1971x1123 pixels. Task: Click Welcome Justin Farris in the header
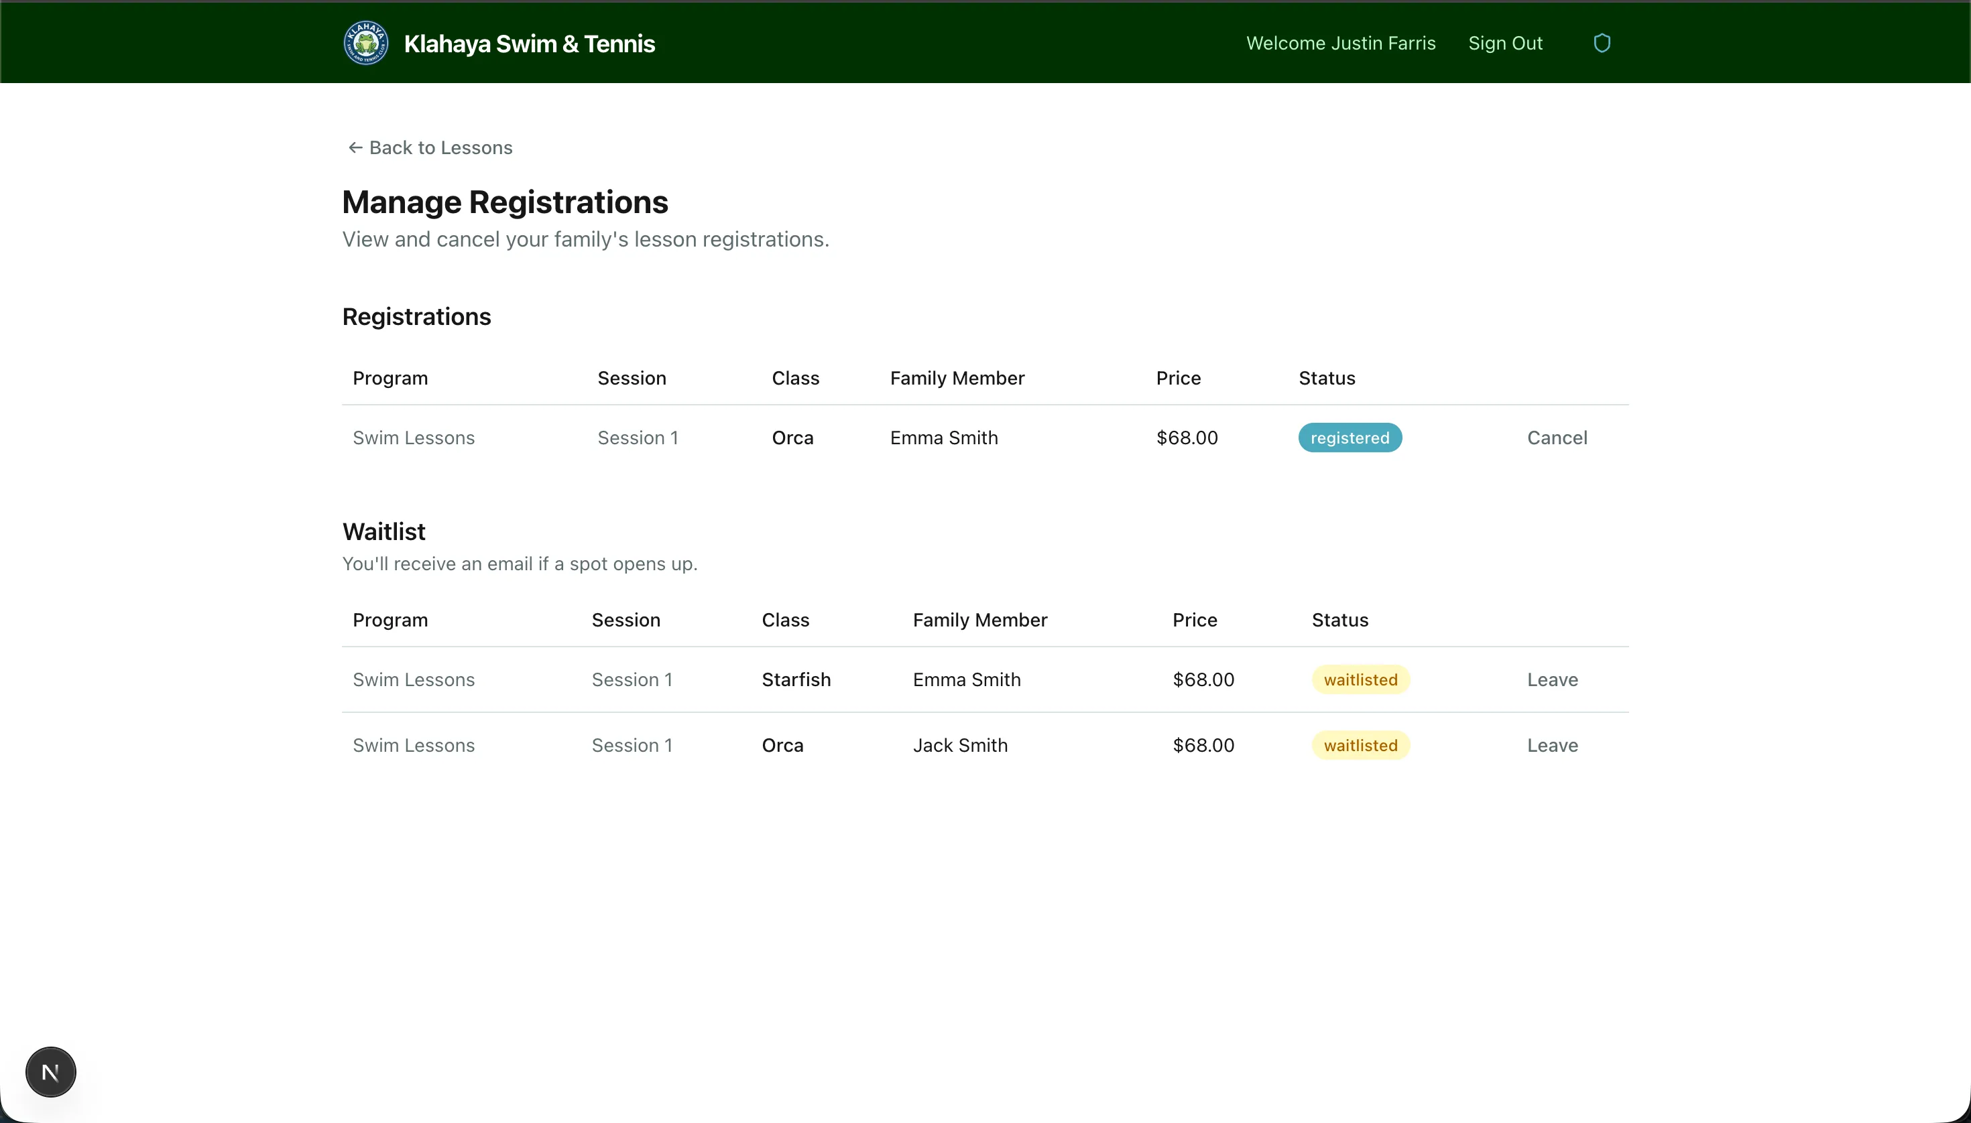(1339, 42)
